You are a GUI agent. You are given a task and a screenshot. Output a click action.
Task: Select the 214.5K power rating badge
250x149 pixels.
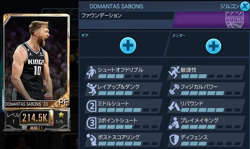point(35,118)
